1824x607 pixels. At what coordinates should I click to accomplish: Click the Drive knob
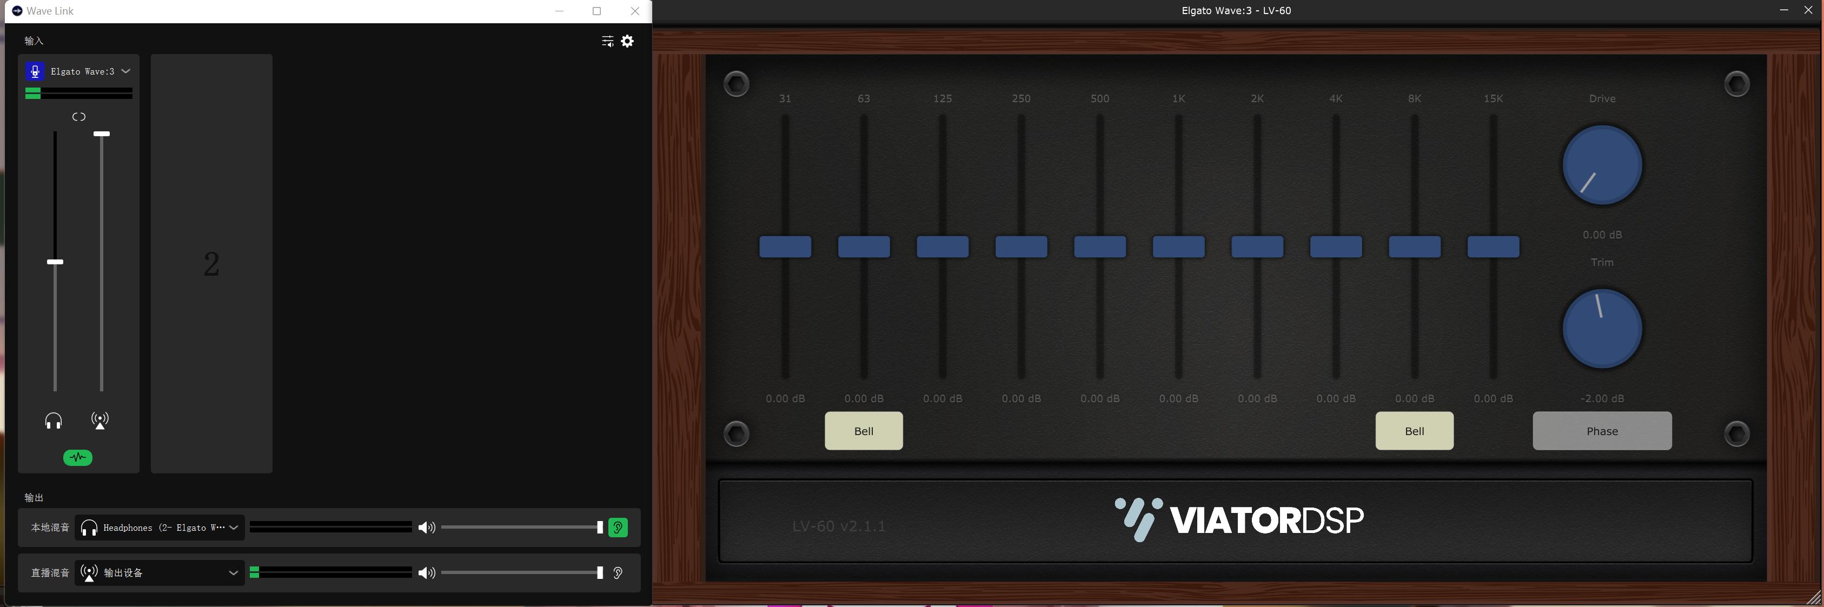point(1602,165)
